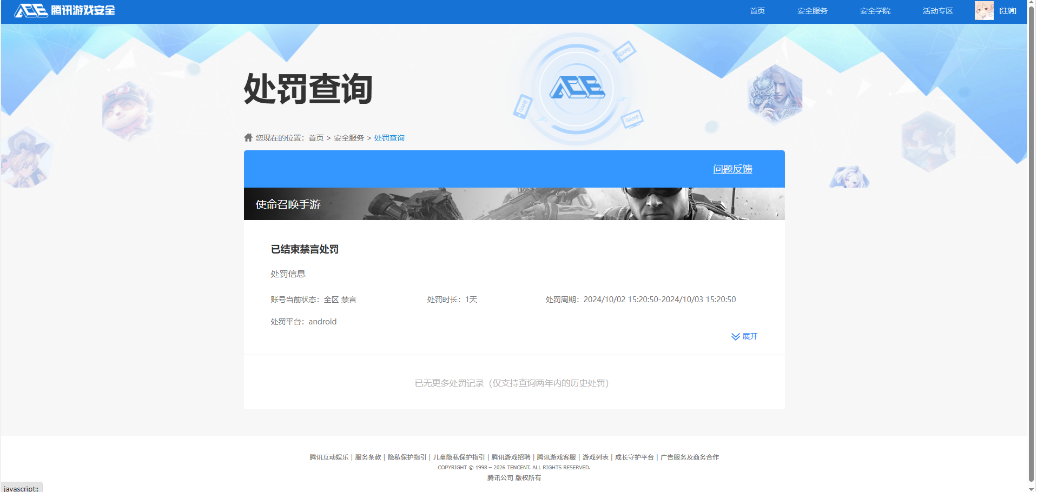
Task: Open 腾讯游戏招聘 footer link
Action: tap(511, 457)
